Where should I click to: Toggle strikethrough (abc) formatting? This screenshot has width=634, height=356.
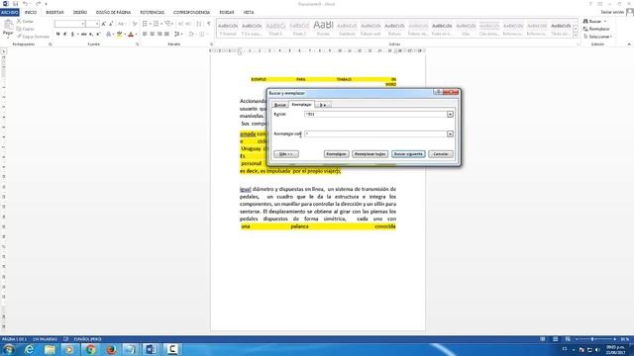pos(83,35)
